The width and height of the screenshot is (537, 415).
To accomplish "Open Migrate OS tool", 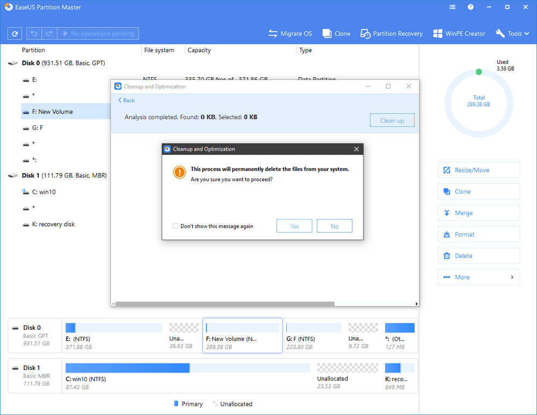I will tap(290, 33).
